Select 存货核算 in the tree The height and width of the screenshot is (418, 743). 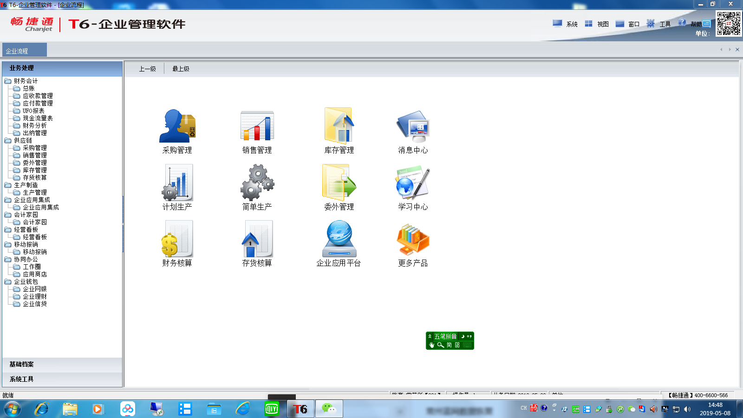pyautogui.click(x=35, y=177)
